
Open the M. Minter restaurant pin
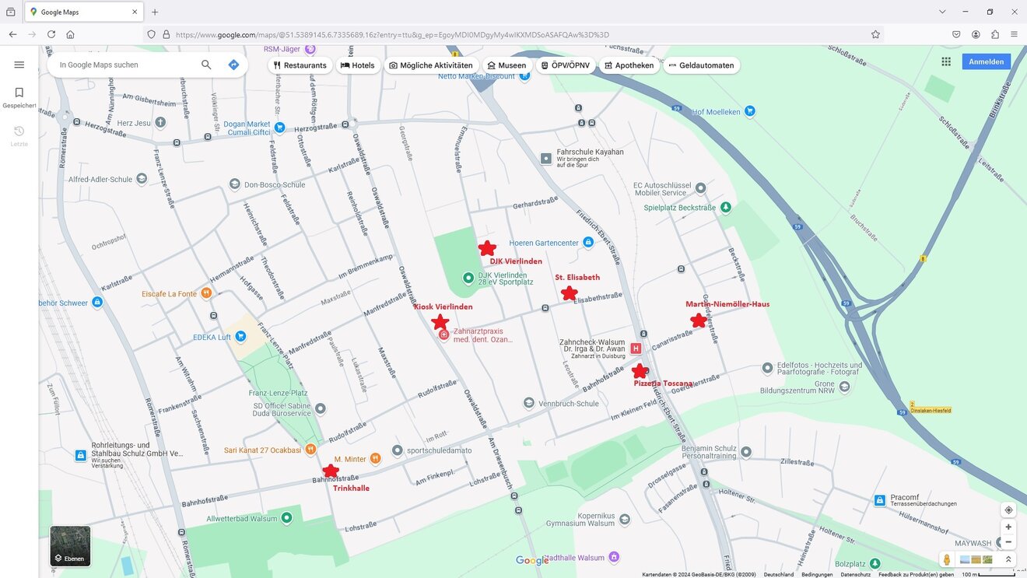point(376,458)
